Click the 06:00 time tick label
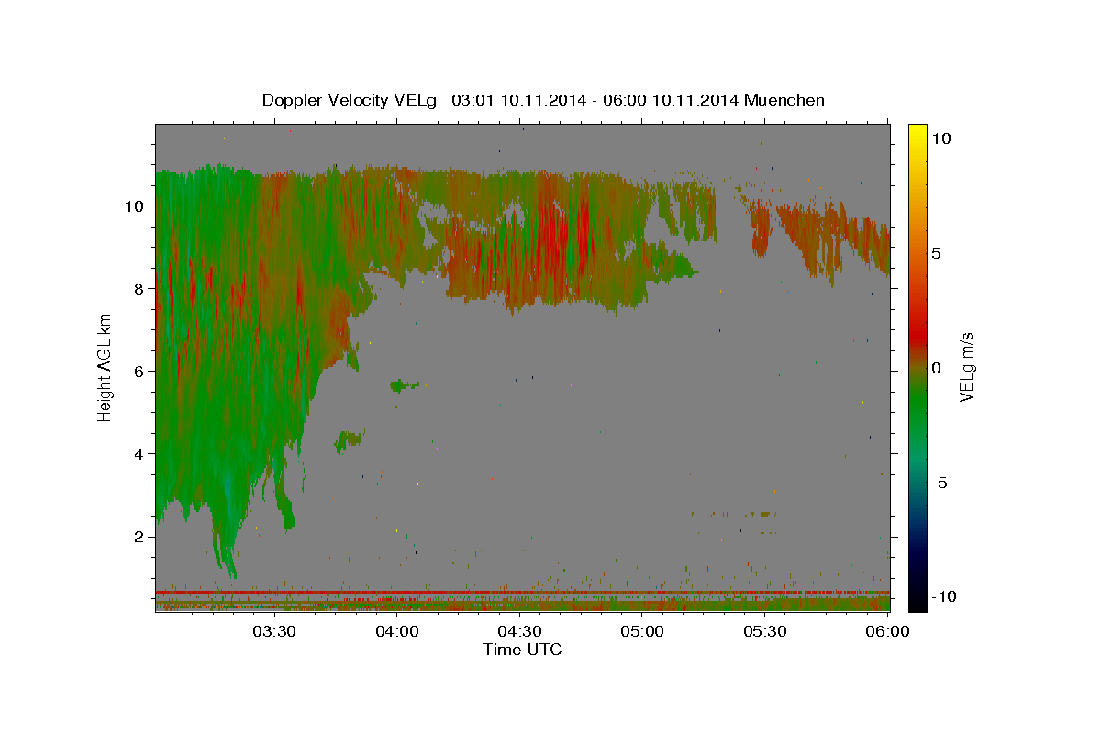This screenshot has width=1101, height=734. (x=887, y=631)
